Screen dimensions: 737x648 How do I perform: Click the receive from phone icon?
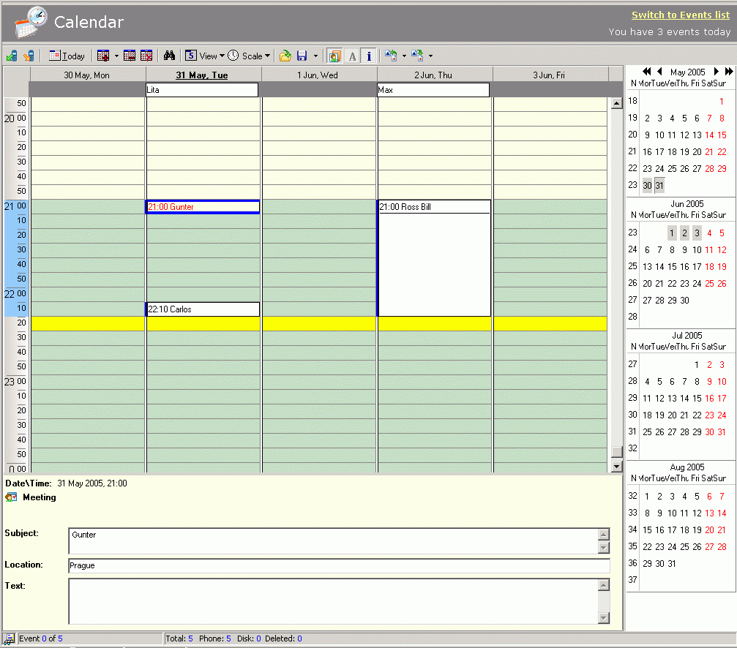click(12, 56)
